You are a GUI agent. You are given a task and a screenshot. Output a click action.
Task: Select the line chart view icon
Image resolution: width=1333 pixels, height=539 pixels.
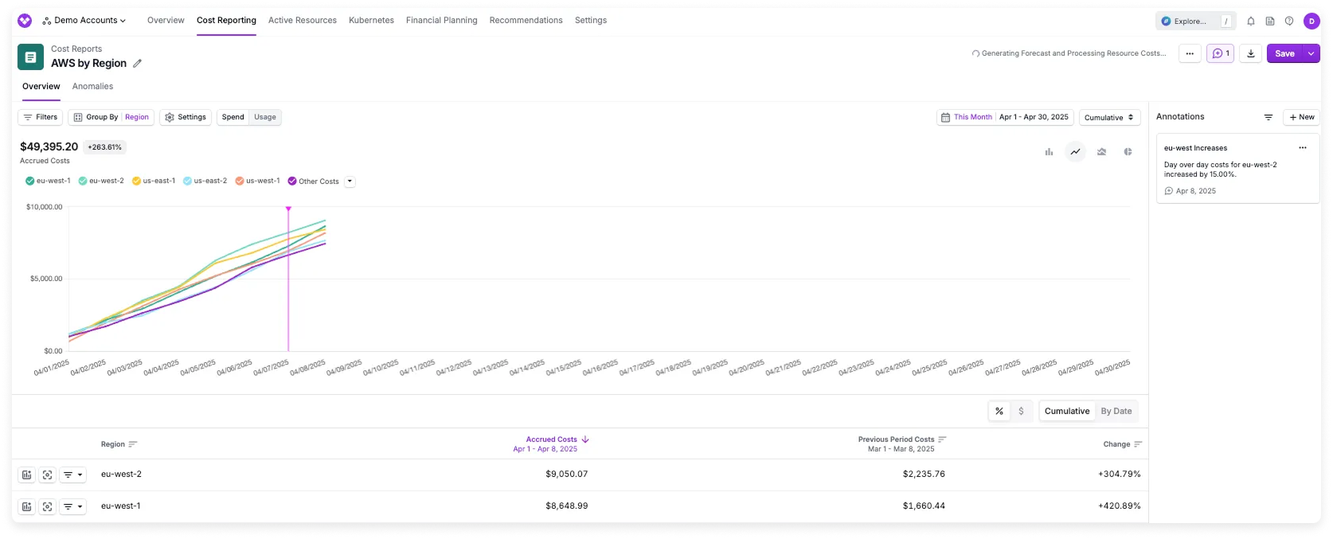(1075, 151)
